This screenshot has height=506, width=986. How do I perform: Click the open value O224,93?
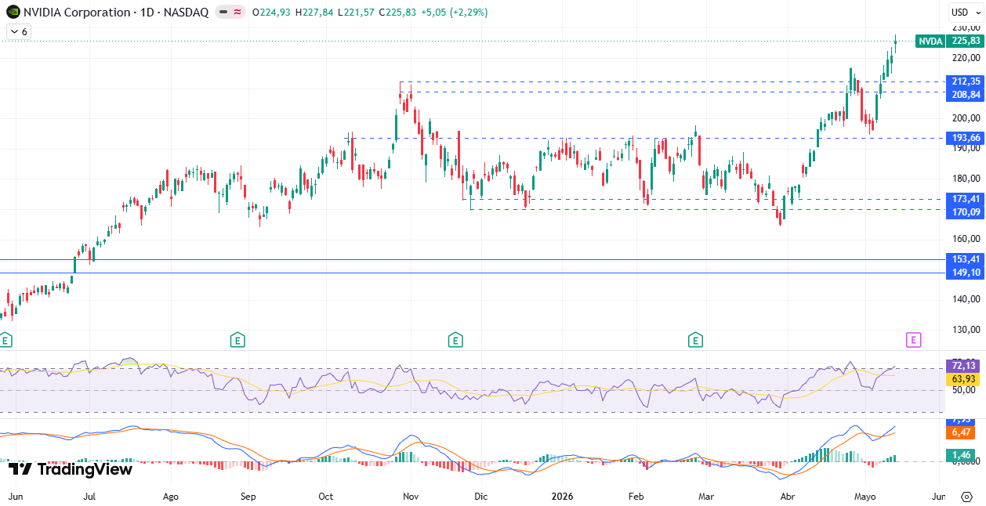click(270, 13)
